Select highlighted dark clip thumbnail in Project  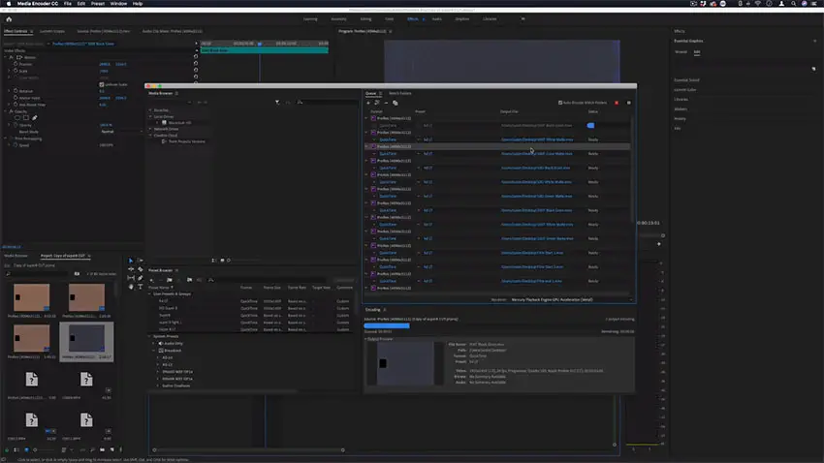86,339
